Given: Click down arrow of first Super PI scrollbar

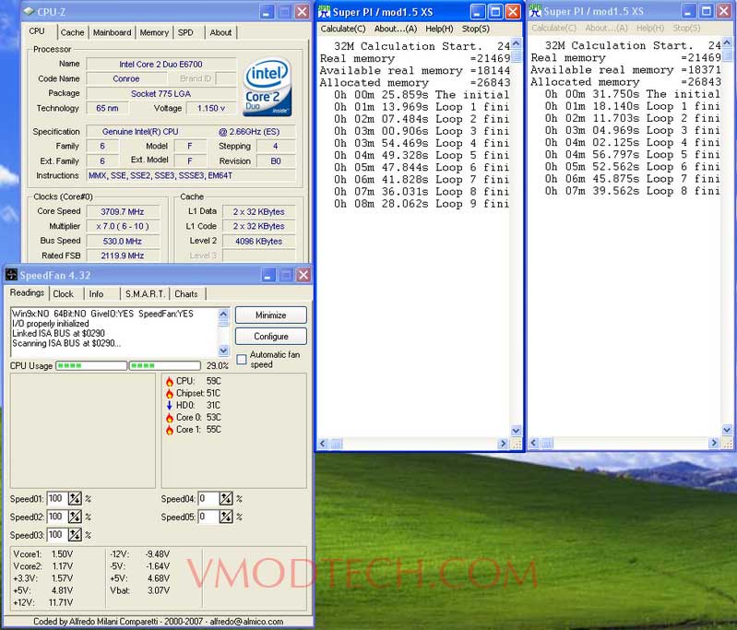Looking at the screenshot, I should (517, 431).
